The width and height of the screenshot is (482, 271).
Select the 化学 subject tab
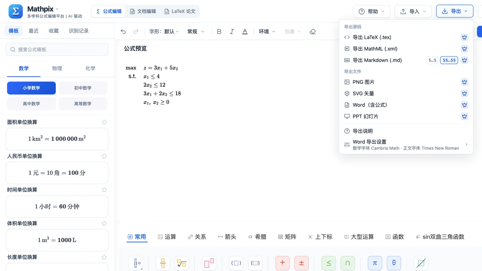point(90,68)
